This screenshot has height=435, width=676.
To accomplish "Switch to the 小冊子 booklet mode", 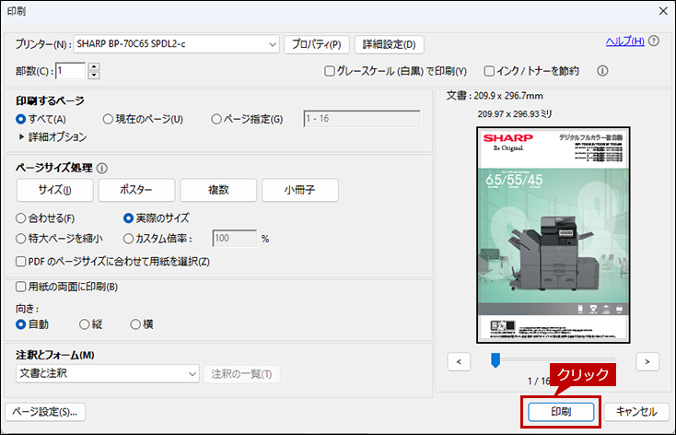I will tap(300, 190).
